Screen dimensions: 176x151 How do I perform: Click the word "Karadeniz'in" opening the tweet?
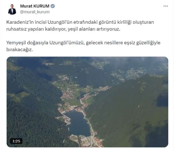pyautogui.click(x=20, y=22)
